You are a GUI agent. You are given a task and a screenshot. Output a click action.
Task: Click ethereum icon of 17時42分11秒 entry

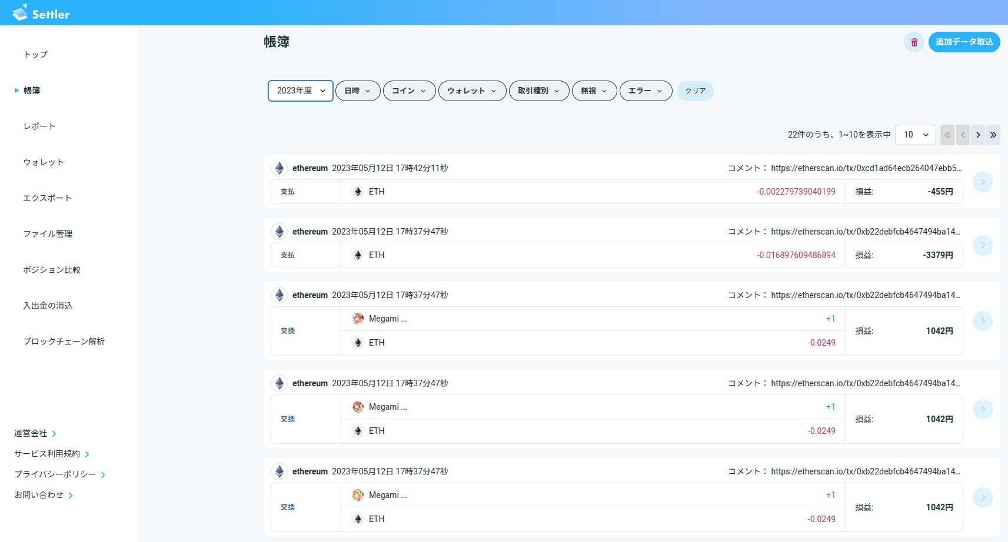[x=280, y=168]
